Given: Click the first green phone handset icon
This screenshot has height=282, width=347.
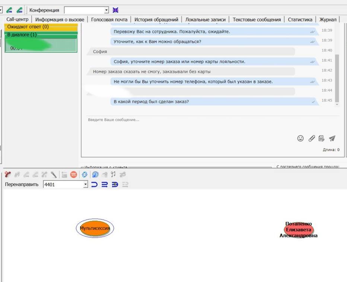Looking at the screenshot, I should (x=9, y=10).
